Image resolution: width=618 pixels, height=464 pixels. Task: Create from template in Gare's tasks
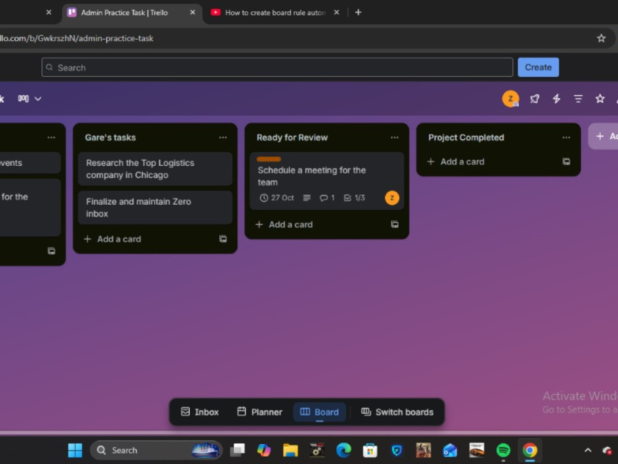(222, 239)
